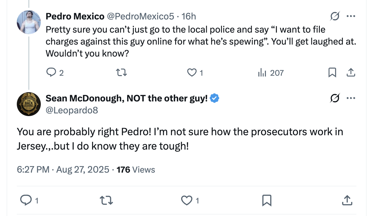The width and height of the screenshot is (369, 216).
Task: Share Pedro Mexico's post
Action: pyautogui.click(x=351, y=73)
